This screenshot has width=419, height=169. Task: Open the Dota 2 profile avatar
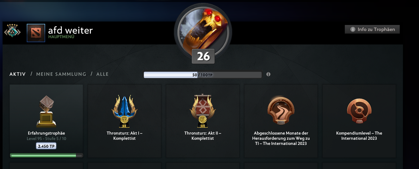[36, 33]
